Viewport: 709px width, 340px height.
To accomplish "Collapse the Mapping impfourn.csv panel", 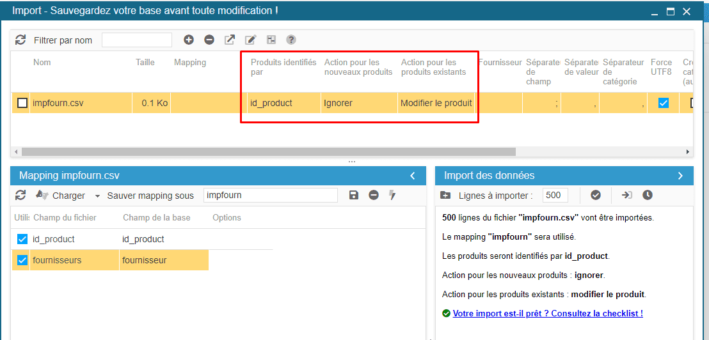I will point(413,176).
